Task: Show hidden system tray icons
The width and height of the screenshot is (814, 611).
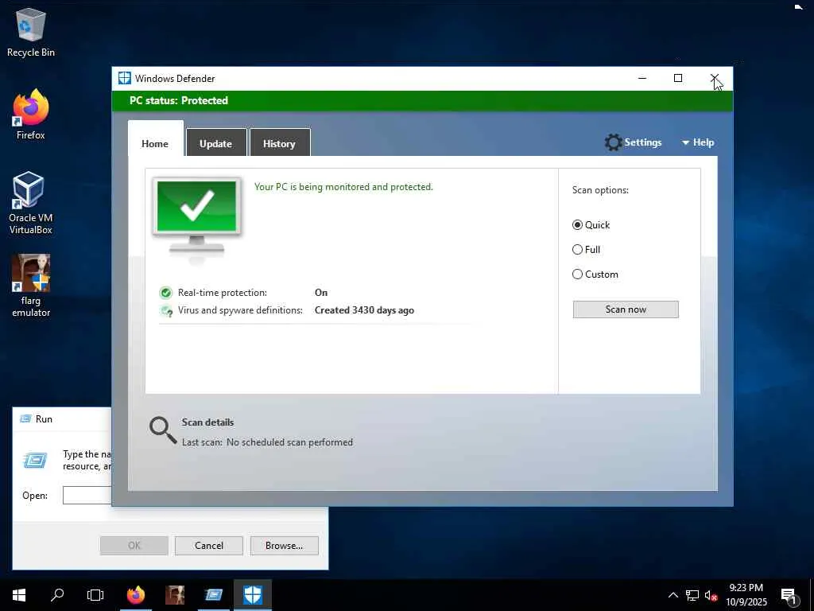Action: (x=673, y=595)
